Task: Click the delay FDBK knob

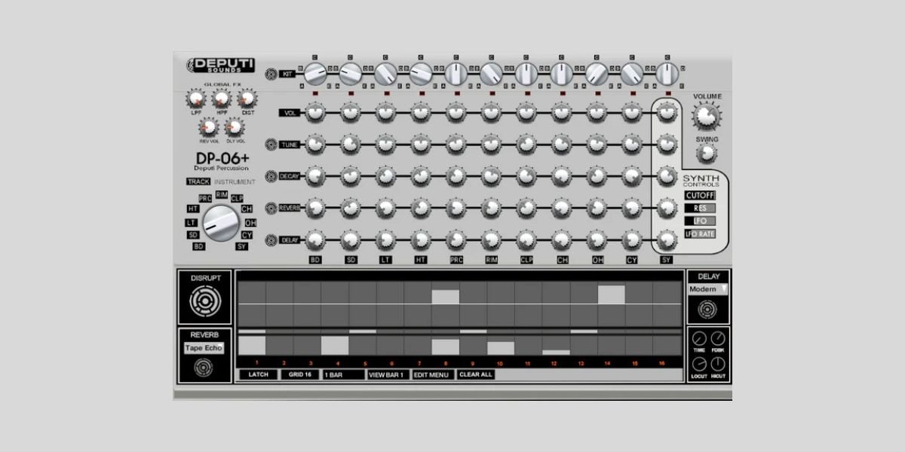Action: point(718,340)
